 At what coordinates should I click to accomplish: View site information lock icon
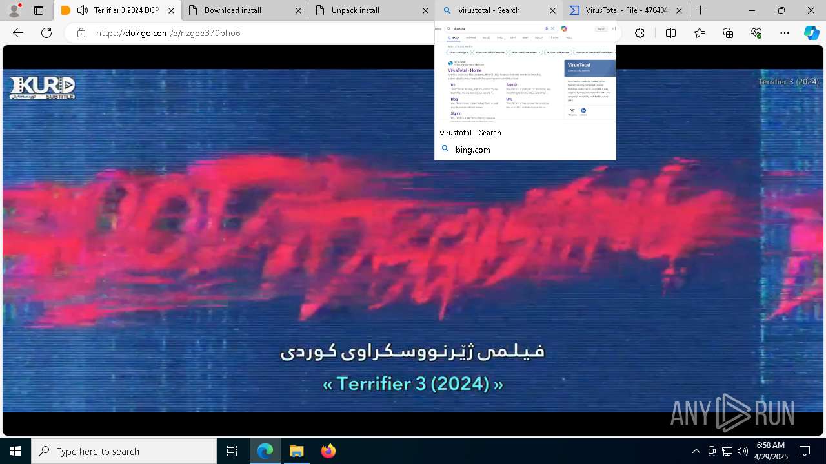pos(81,33)
